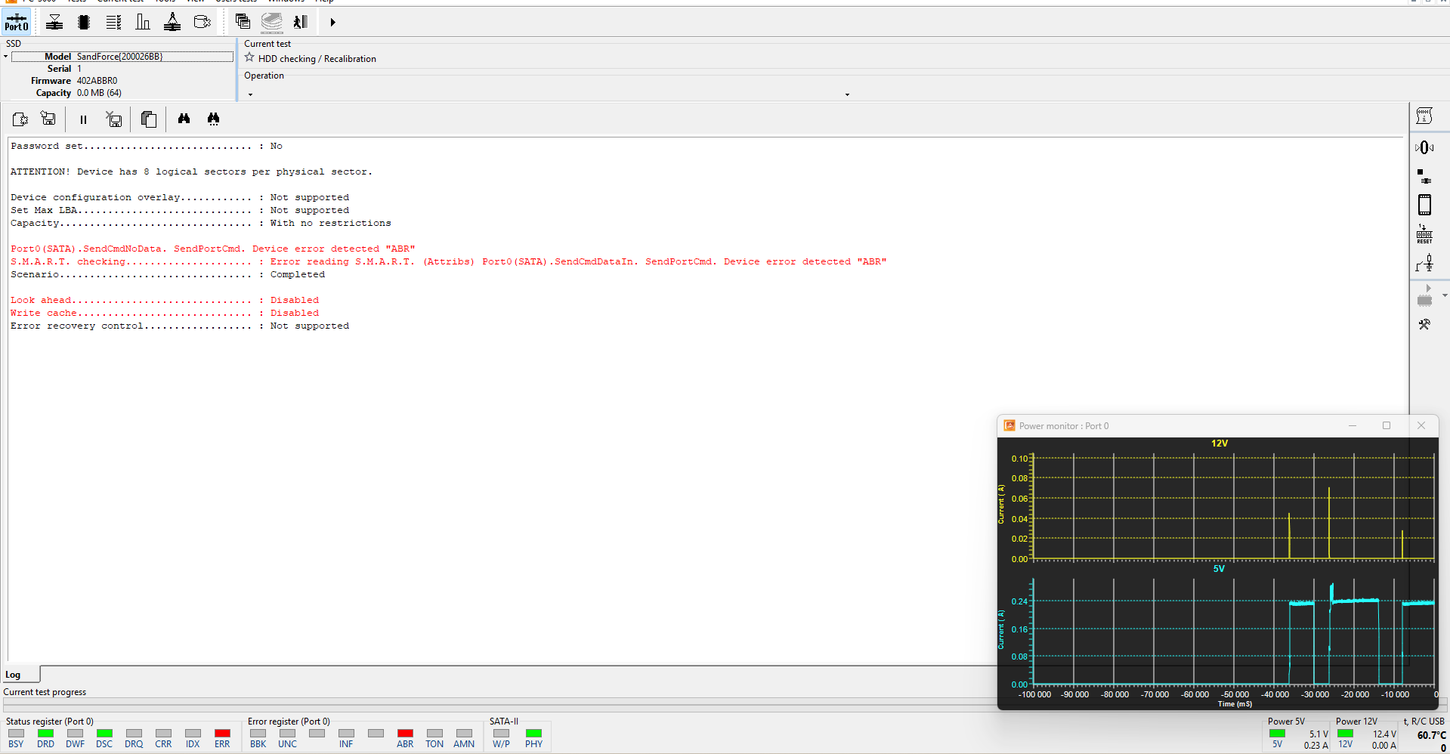This screenshot has width=1450, height=754.
Task: Click the 'Write cache' Disabled log line
Action: click(165, 314)
